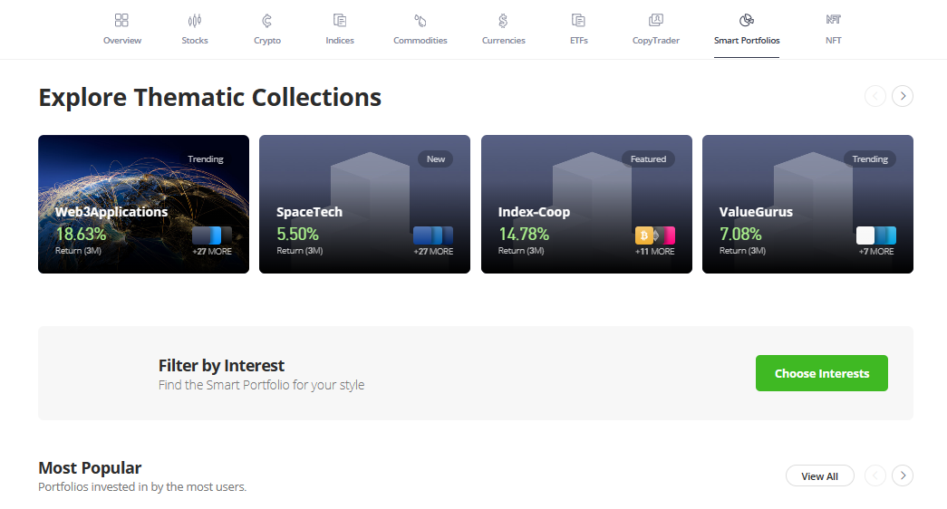Open the Overview grid icon
This screenshot has height=509, width=947.
click(x=122, y=20)
